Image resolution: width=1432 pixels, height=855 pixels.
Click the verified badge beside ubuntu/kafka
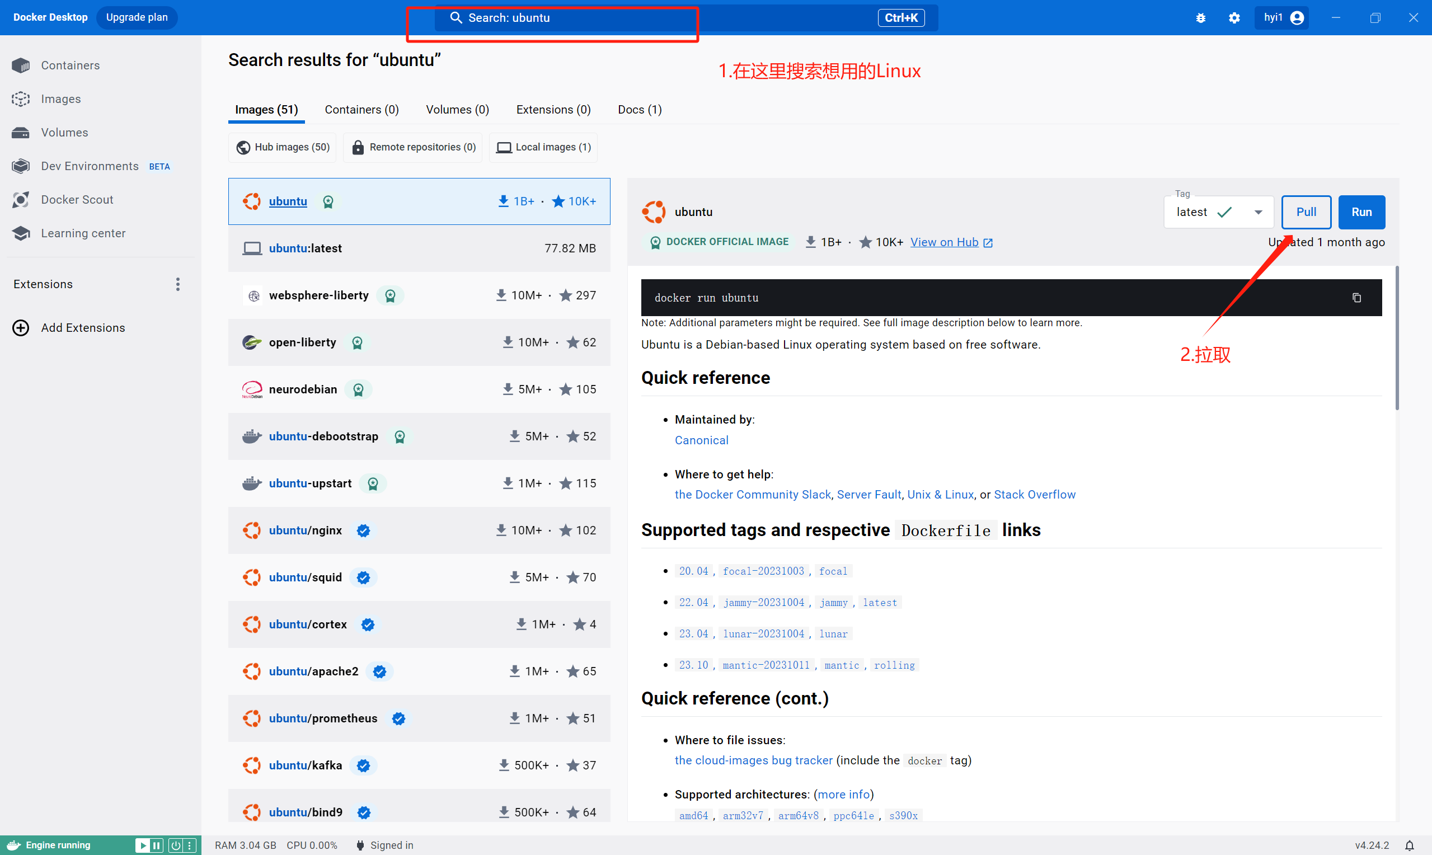point(363,765)
